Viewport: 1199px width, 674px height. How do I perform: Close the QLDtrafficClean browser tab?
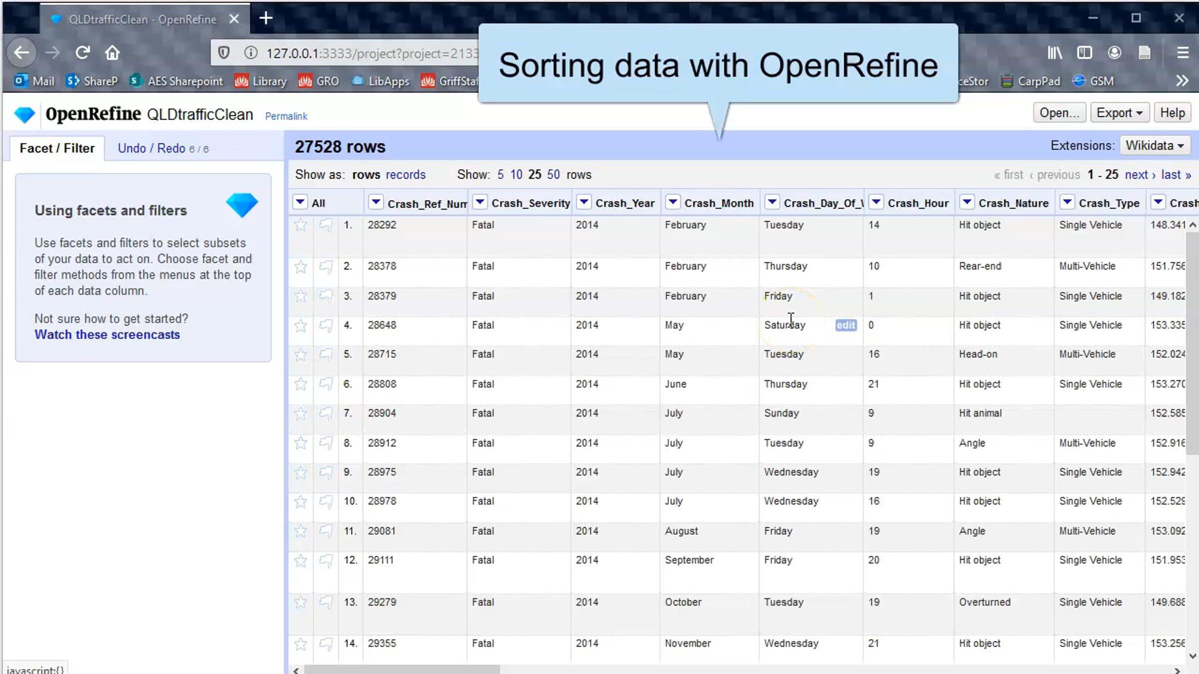pyautogui.click(x=234, y=19)
